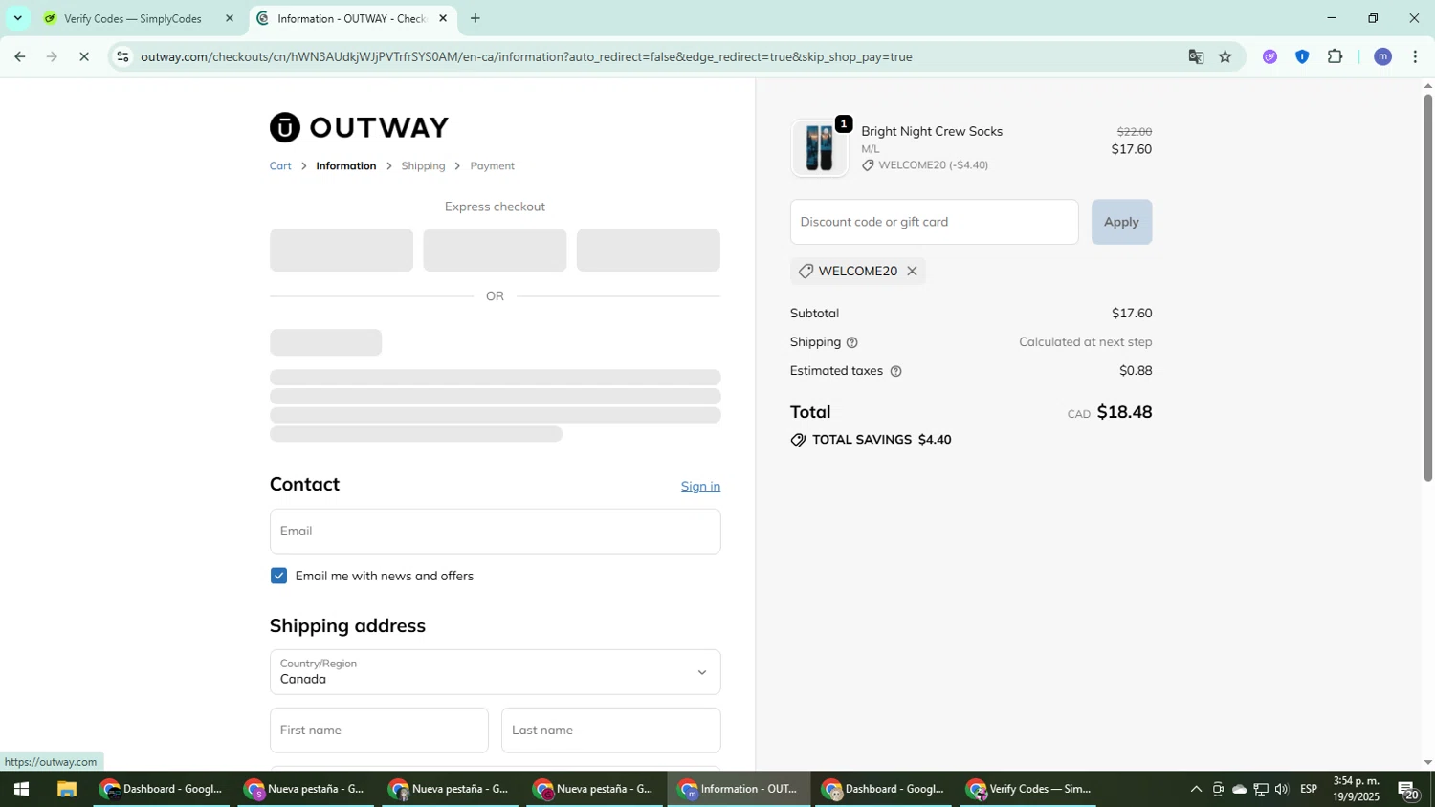Image resolution: width=1435 pixels, height=807 pixels.
Task: Click the CAD $18.48 total amount
Action: (1110, 412)
